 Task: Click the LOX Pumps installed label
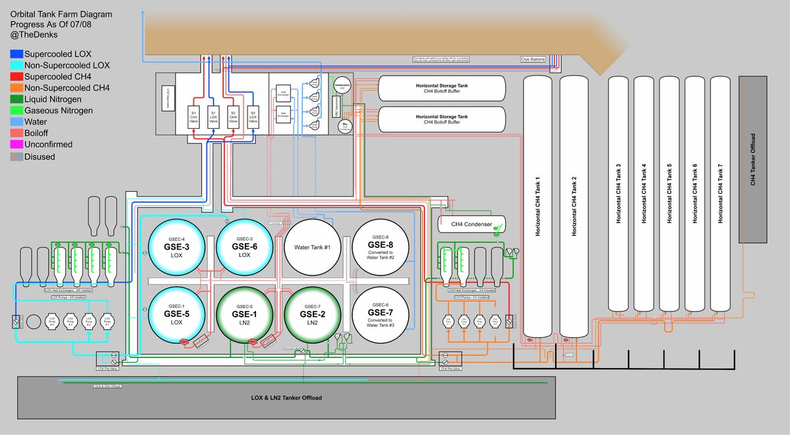68,297
